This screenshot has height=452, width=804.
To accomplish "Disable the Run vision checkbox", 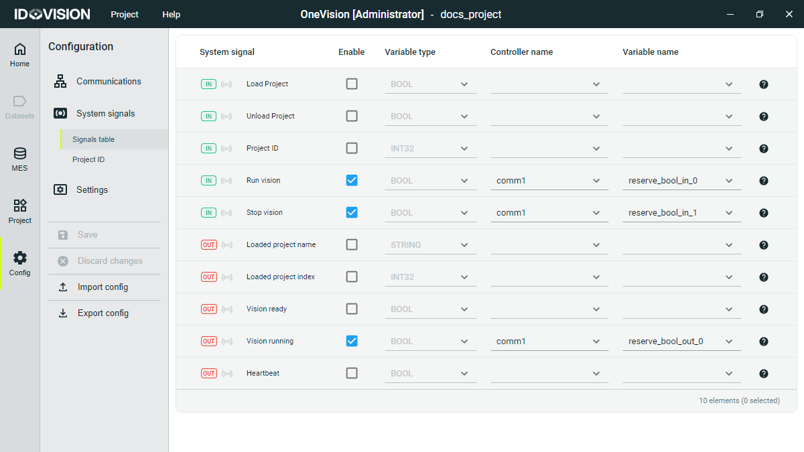I will click(x=352, y=181).
